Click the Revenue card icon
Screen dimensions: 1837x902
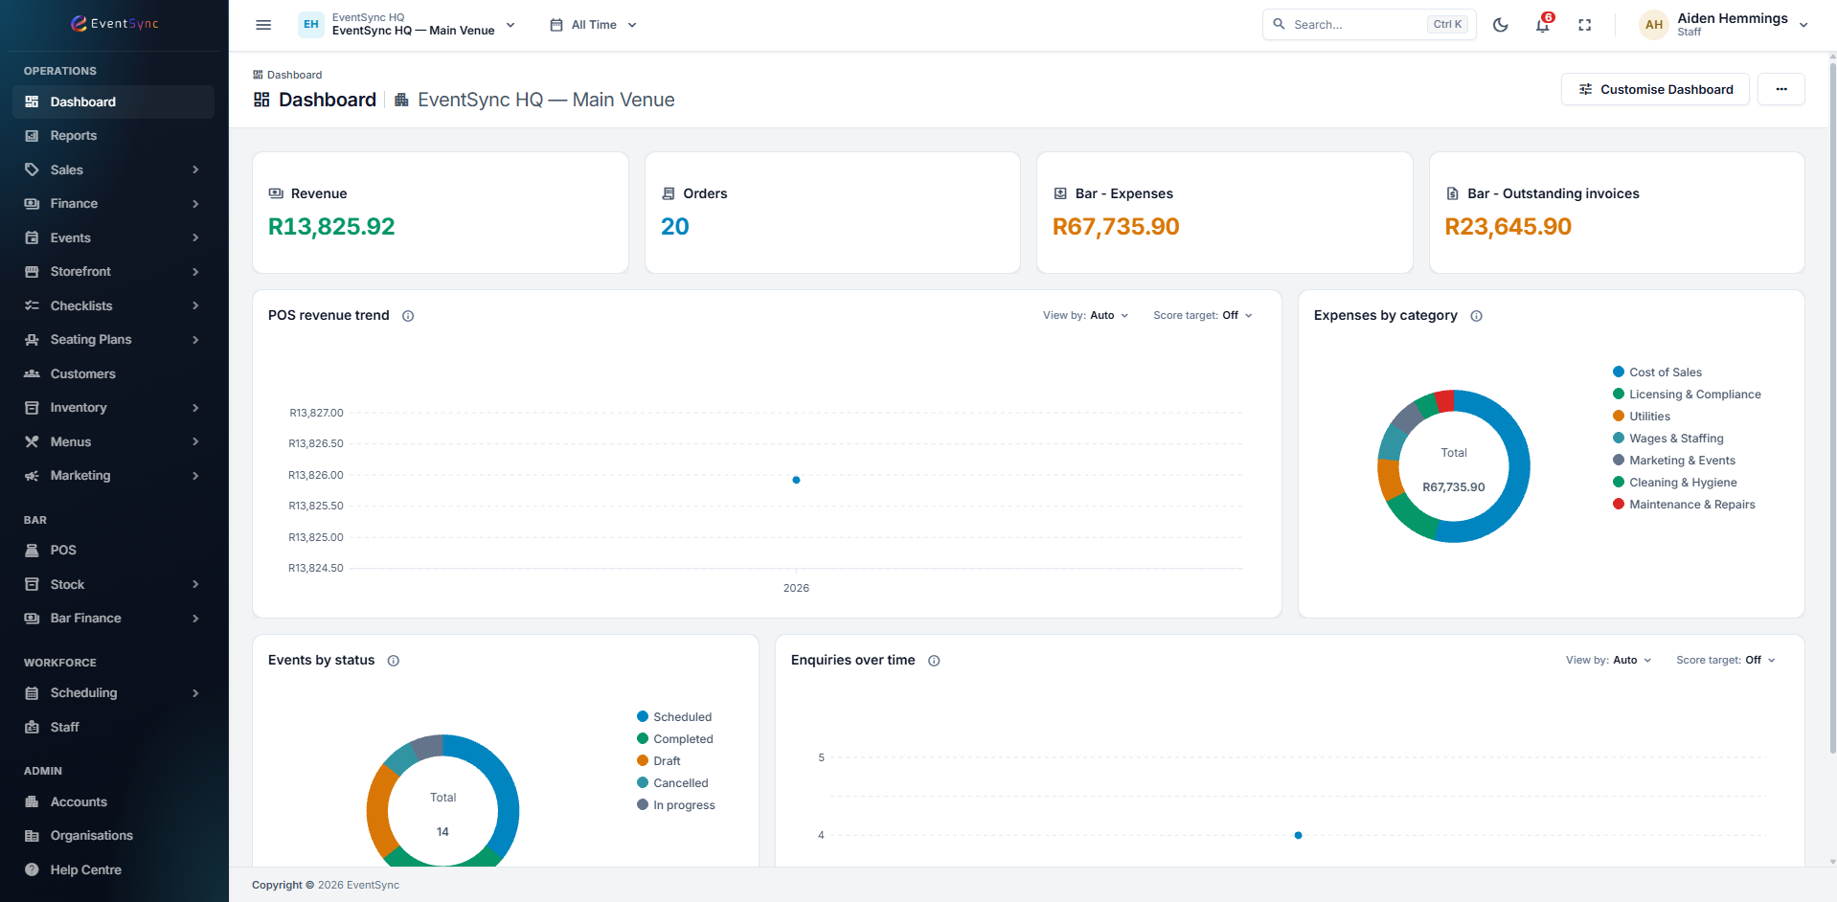tap(276, 193)
